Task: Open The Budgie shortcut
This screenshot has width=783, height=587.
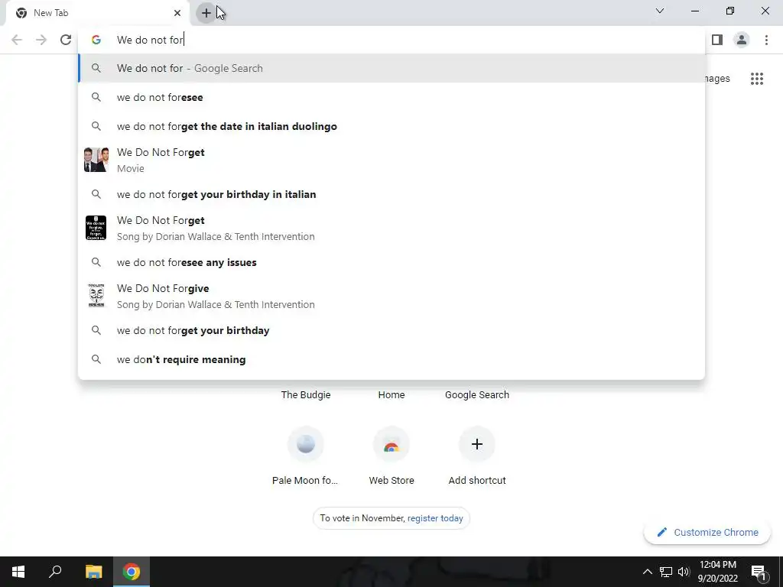Action: pyautogui.click(x=306, y=395)
